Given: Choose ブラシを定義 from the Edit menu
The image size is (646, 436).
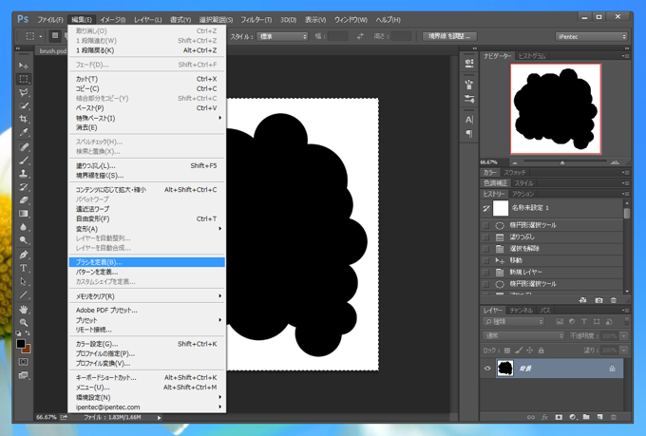Looking at the screenshot, I should pos(147,262).
